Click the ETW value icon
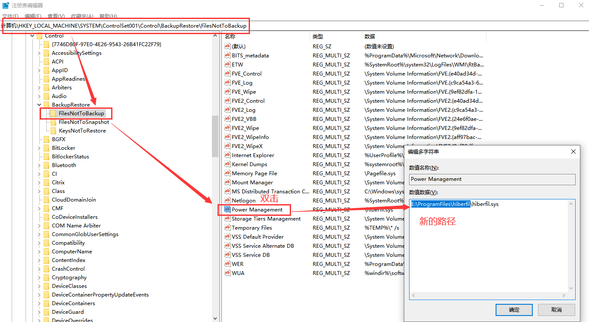 pos(227,64)
